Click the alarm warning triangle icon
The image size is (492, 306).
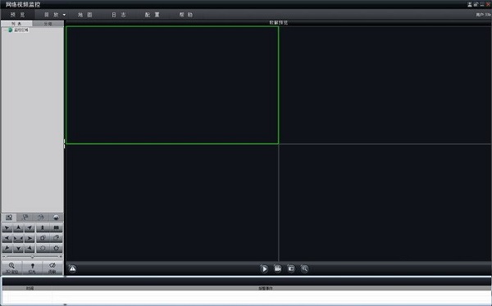click(x=72, y=268)
